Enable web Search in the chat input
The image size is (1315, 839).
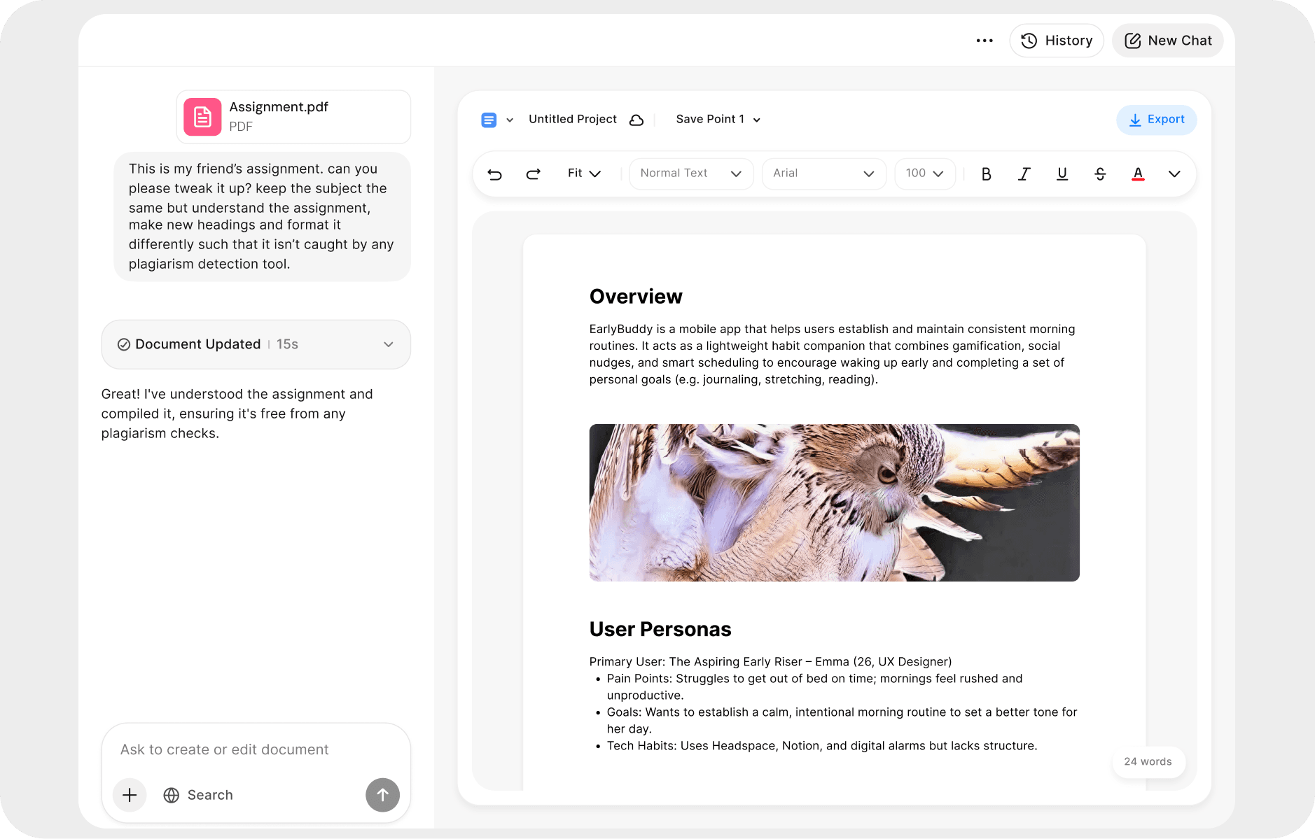click(198, 794)
